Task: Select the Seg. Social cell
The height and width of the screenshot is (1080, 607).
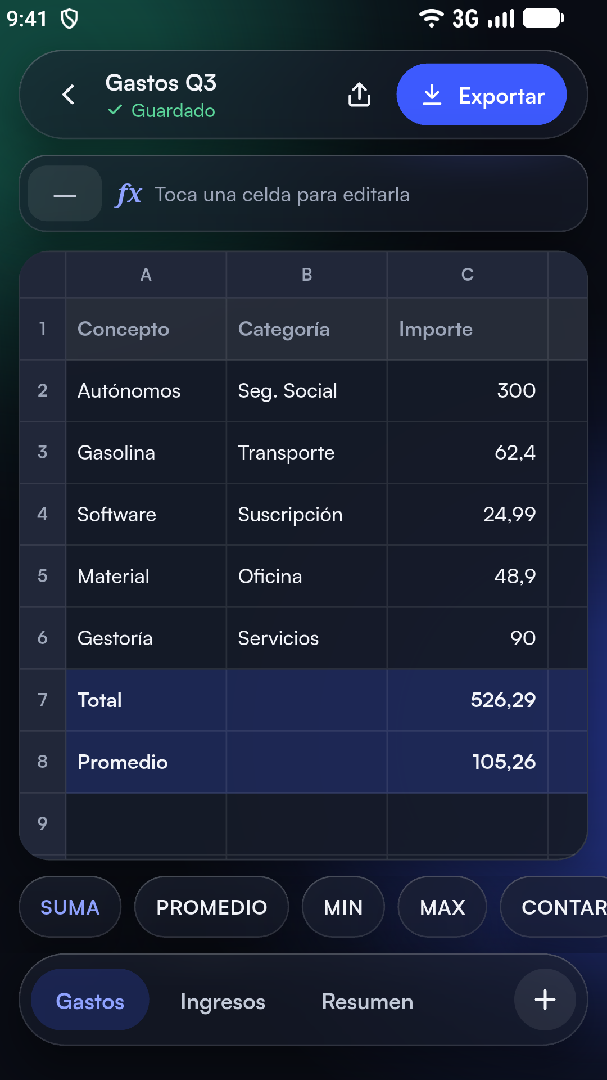Action: [307, 390]
